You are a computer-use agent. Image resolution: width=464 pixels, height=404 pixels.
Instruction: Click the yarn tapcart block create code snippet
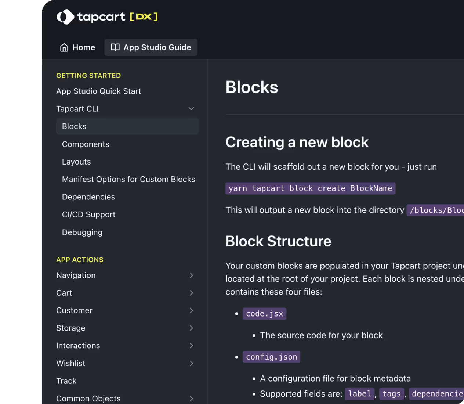pyautogui.click(x=311, y=188)
